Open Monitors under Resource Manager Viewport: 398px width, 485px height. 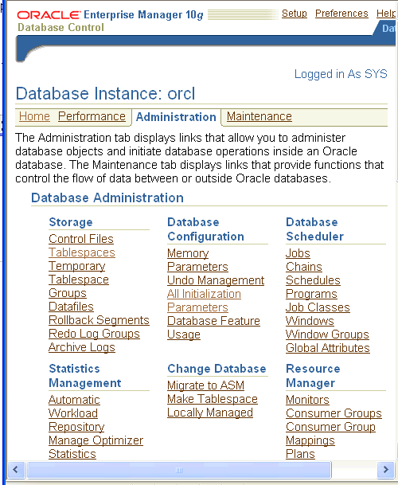pyautogui.click(x=307, y=400)
